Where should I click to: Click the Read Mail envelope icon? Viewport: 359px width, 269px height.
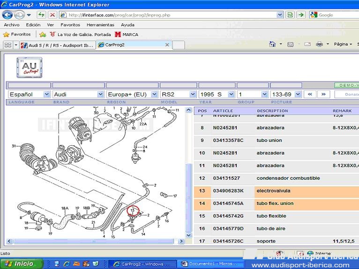[307, 44]
